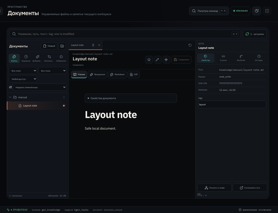Viewport: 278px width, 213px height.
Task: Click the outline list icon
Action: point(199,195)
